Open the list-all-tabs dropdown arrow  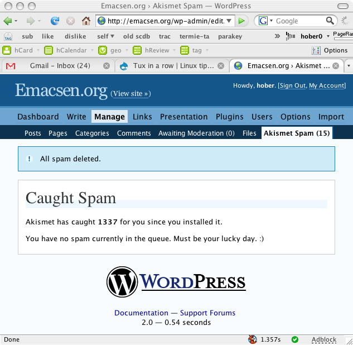click(349, 66)
